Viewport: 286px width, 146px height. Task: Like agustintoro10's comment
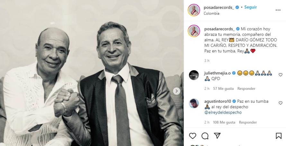point(281,103)
